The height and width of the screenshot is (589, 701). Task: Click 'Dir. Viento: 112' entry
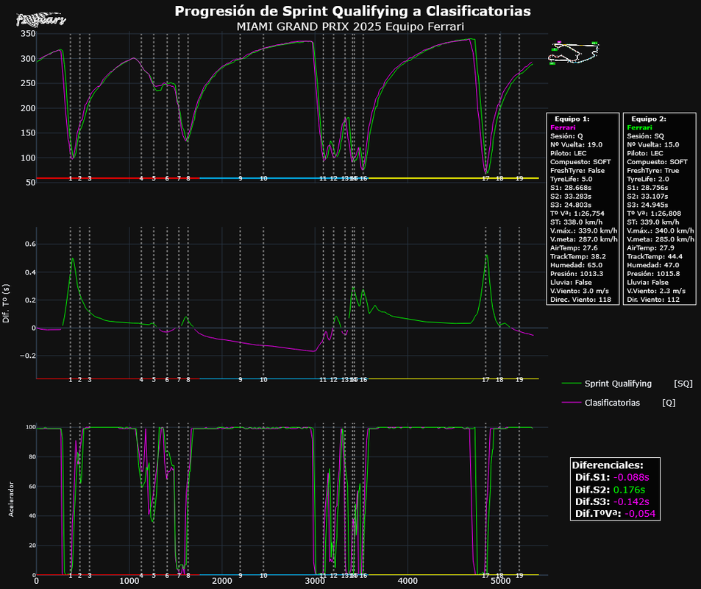[x=653, y=300]
